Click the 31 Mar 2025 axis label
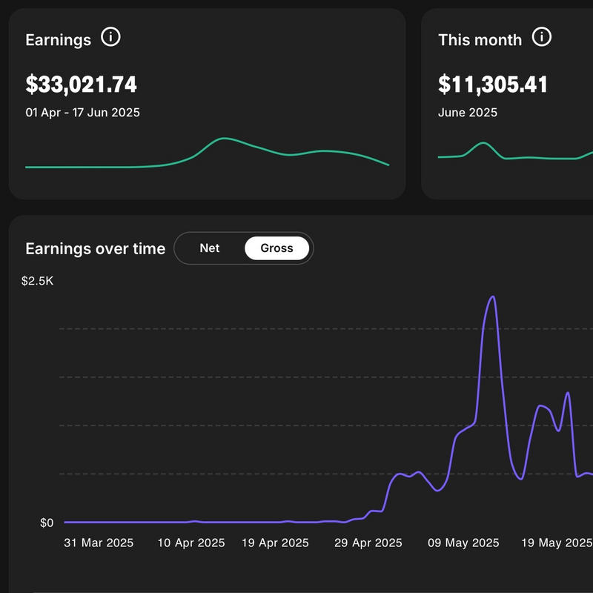 (99, 543)
